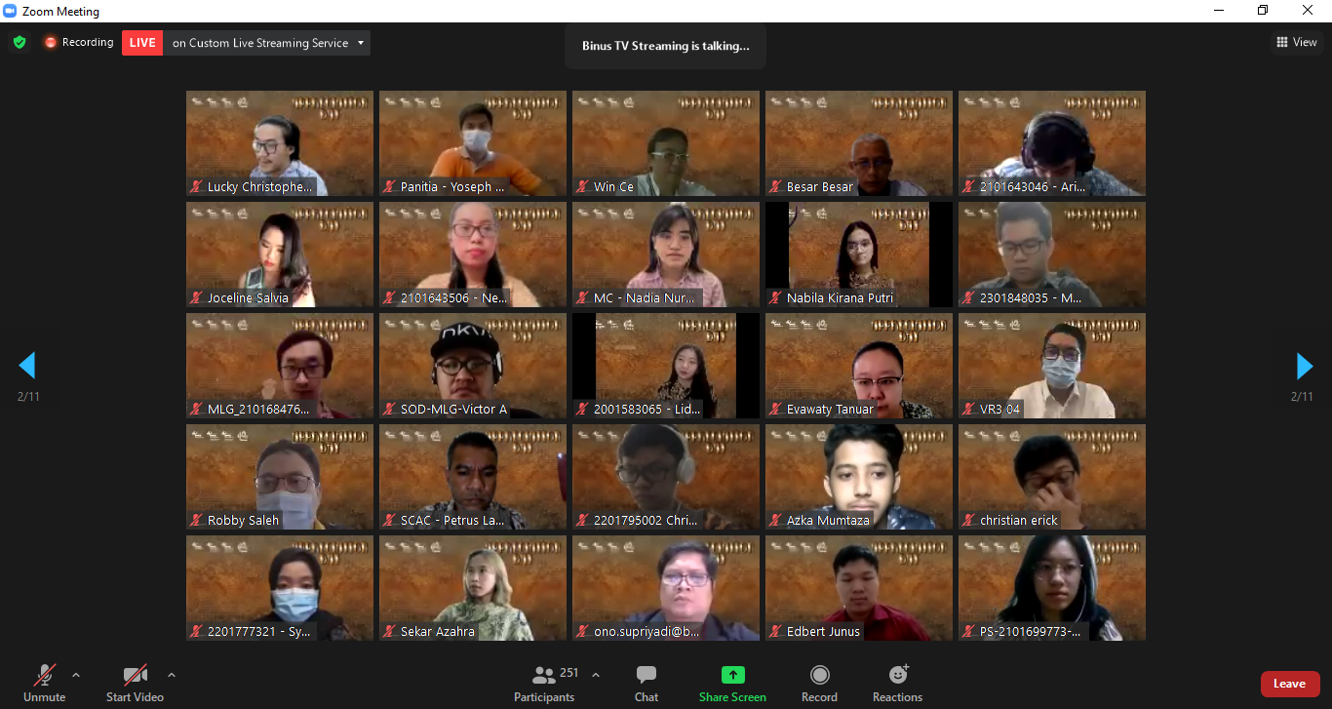
Task: Click the red Leave button
Action: (1289, 684)
